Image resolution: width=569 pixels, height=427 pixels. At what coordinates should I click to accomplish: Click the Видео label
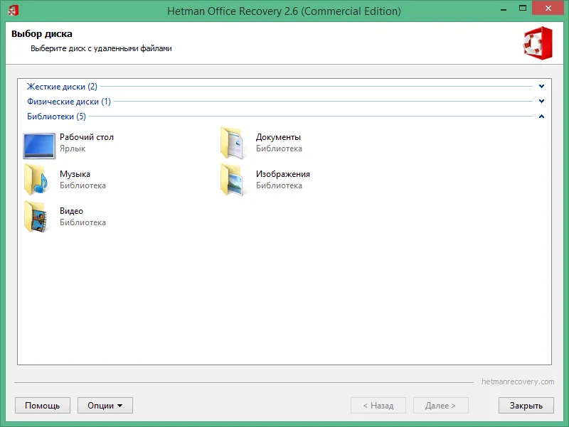pyautogui.click(x=72, y=211)
